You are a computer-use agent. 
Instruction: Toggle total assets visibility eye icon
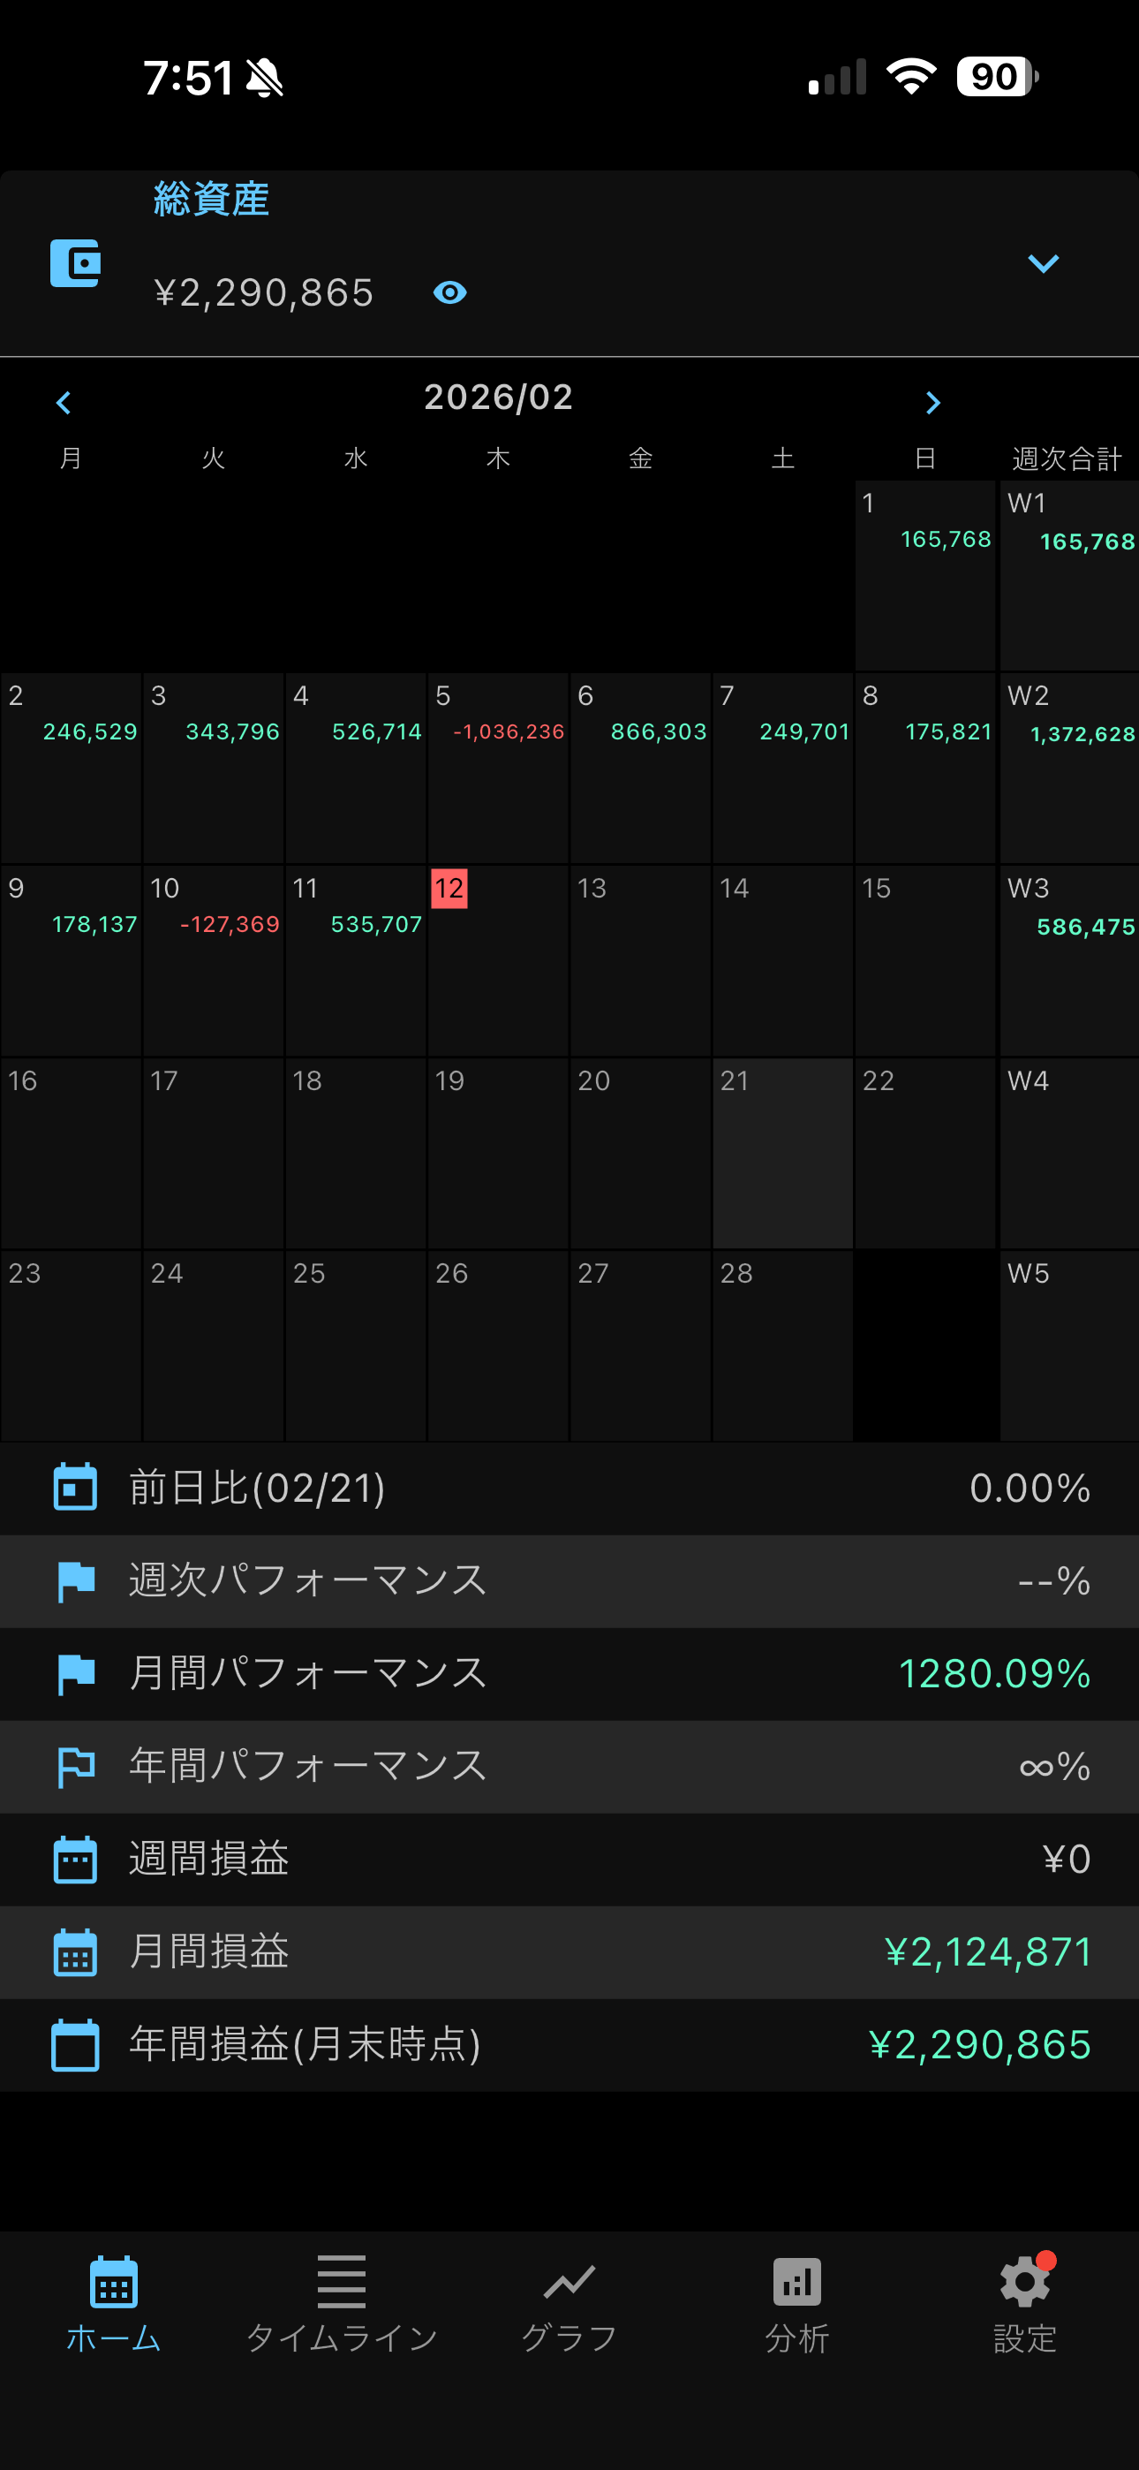click(449, 292)
